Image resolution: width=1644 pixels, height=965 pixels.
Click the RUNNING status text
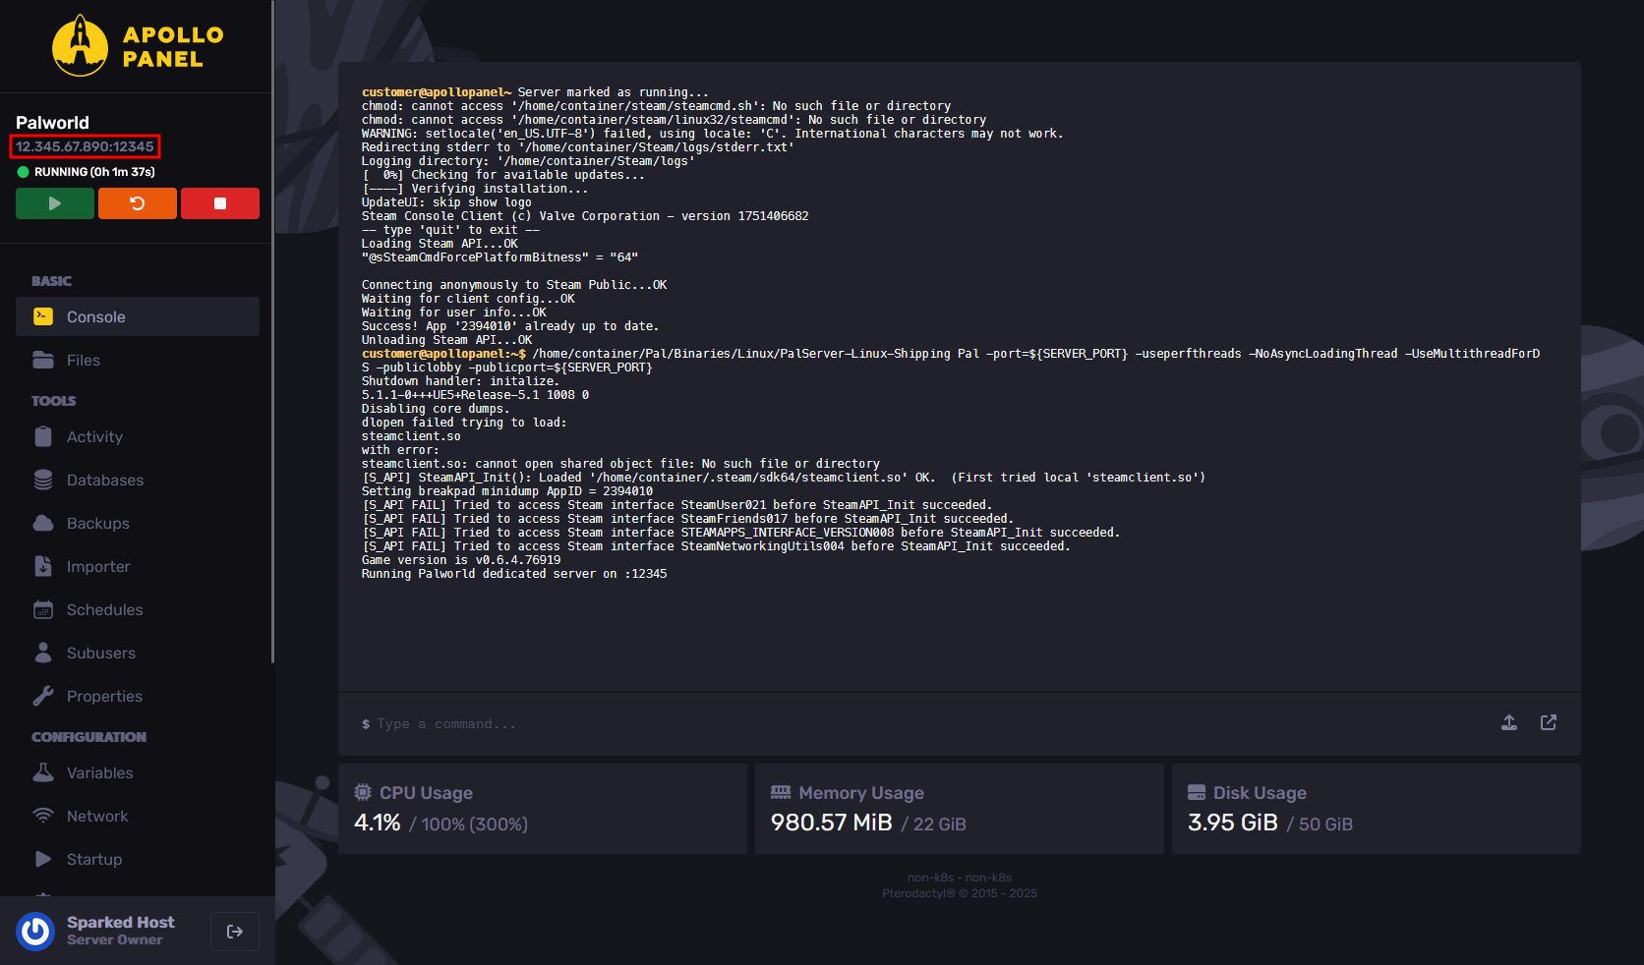[x=94, y=172]
